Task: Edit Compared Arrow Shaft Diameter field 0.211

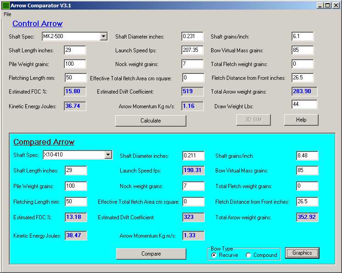Action: (x=193, y=156)
